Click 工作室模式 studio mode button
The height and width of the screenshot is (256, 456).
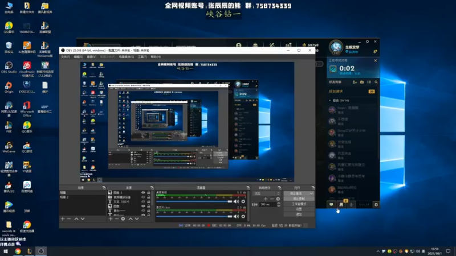[x=299, y=204]
